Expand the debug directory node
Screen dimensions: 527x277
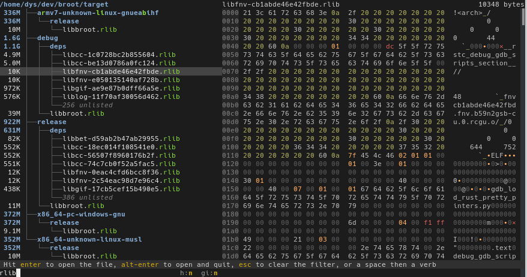click(47, 38)
